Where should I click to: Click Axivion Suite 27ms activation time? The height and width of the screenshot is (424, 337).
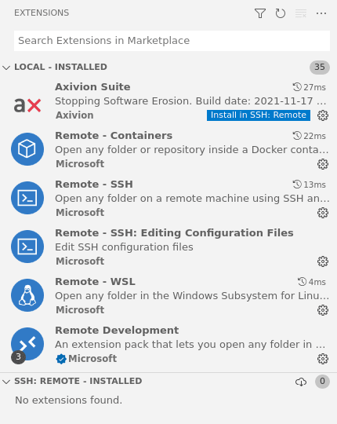(310, 87)
